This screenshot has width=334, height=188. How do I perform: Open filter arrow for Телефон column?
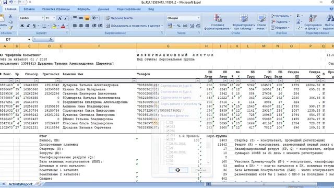coord(198,80)
